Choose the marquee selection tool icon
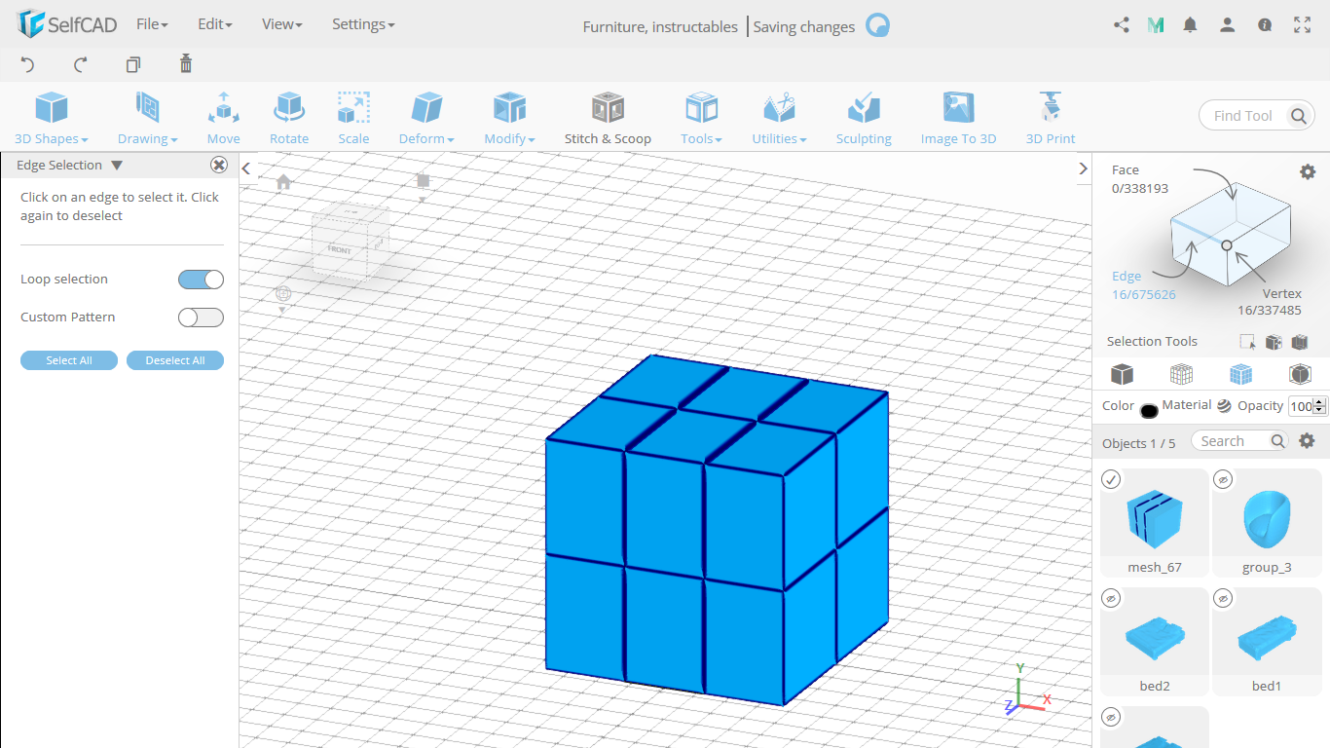This screenshot has height=748, width=1330. pyautogui.click(x=1247, y=342)
